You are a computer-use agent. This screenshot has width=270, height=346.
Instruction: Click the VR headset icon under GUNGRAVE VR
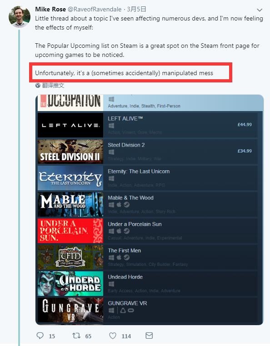pos(131,310)
